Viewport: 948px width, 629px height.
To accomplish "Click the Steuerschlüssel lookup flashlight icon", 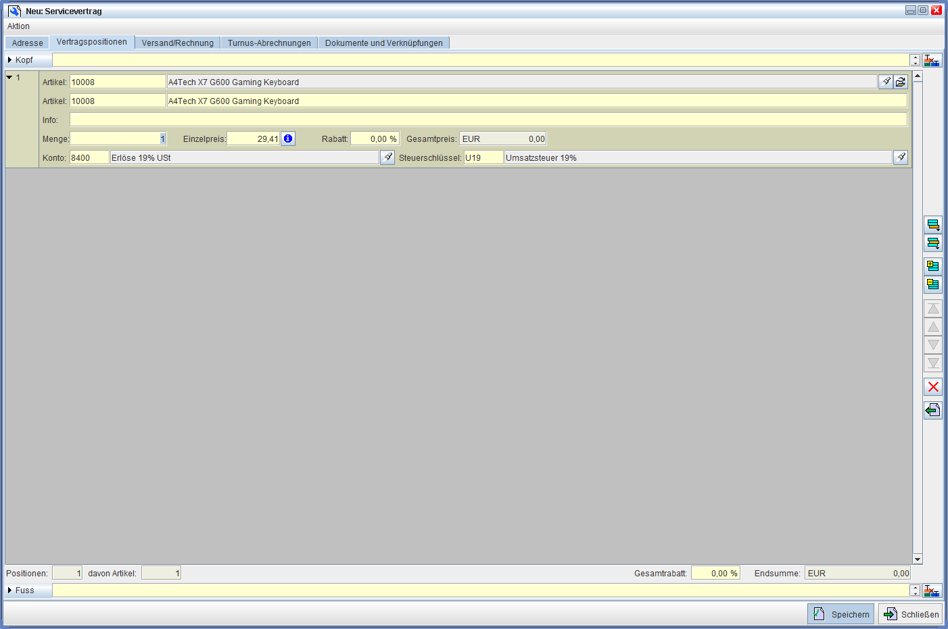I will [901, 157].
